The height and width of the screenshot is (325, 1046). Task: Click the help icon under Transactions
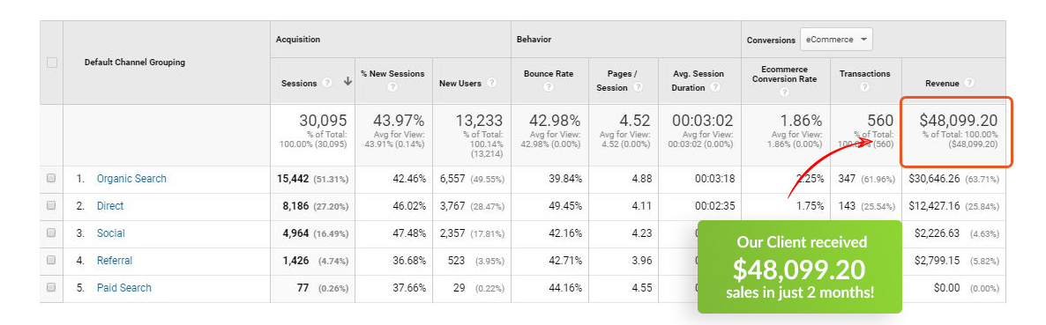[x=865, y=87]
